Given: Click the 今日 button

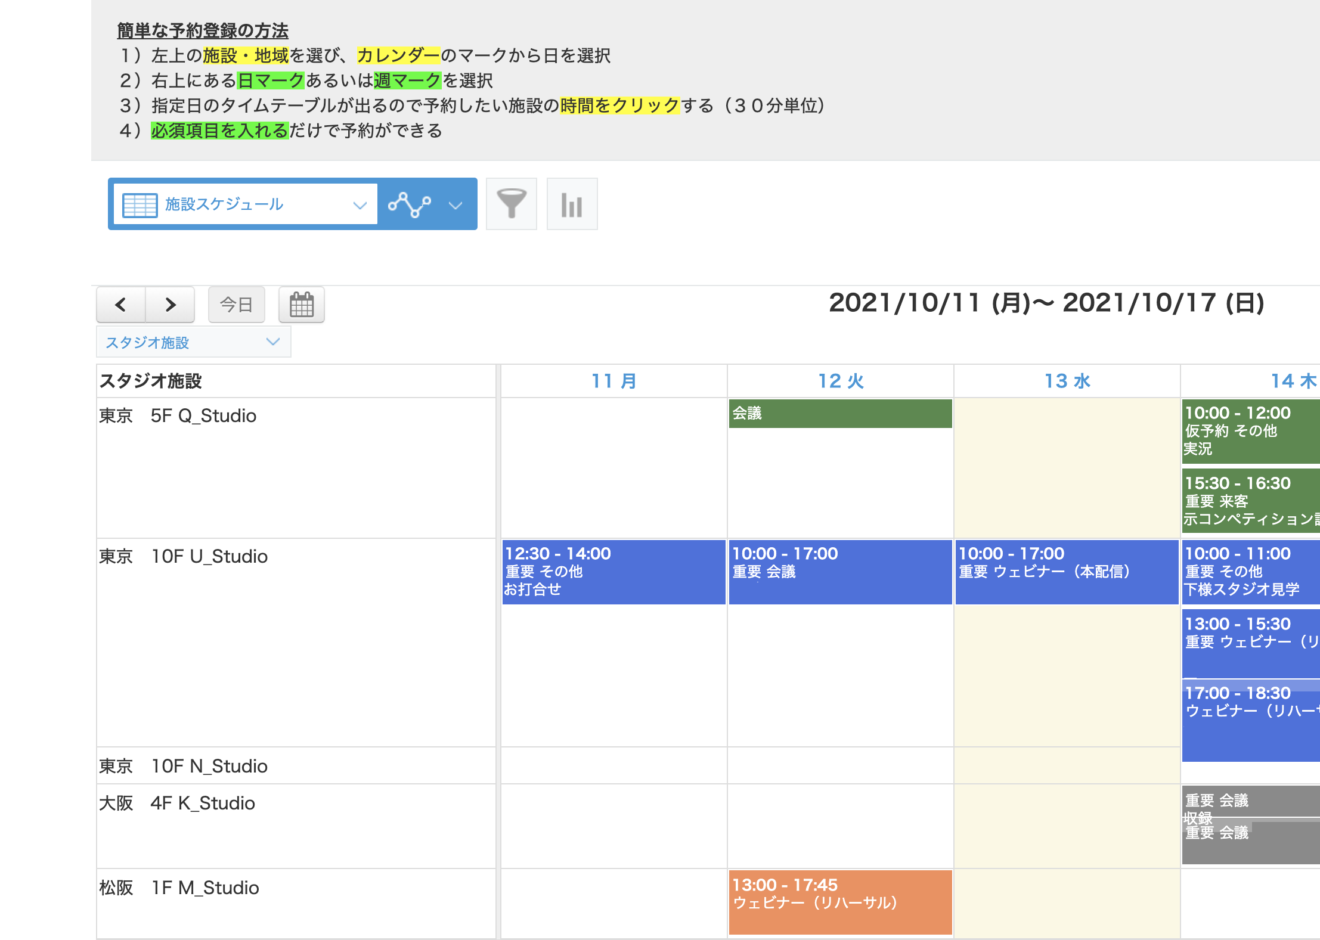Looking at the screenshot, I should [x=236, y=305].
